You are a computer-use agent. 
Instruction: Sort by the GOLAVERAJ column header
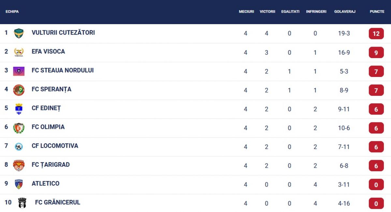click(x=345, y=11)
